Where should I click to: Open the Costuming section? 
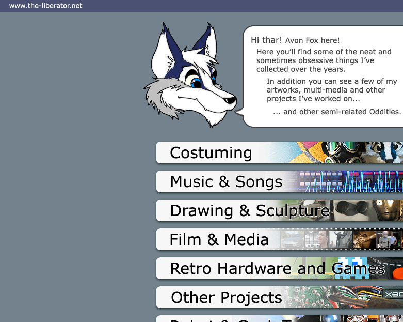pos(211,153)
